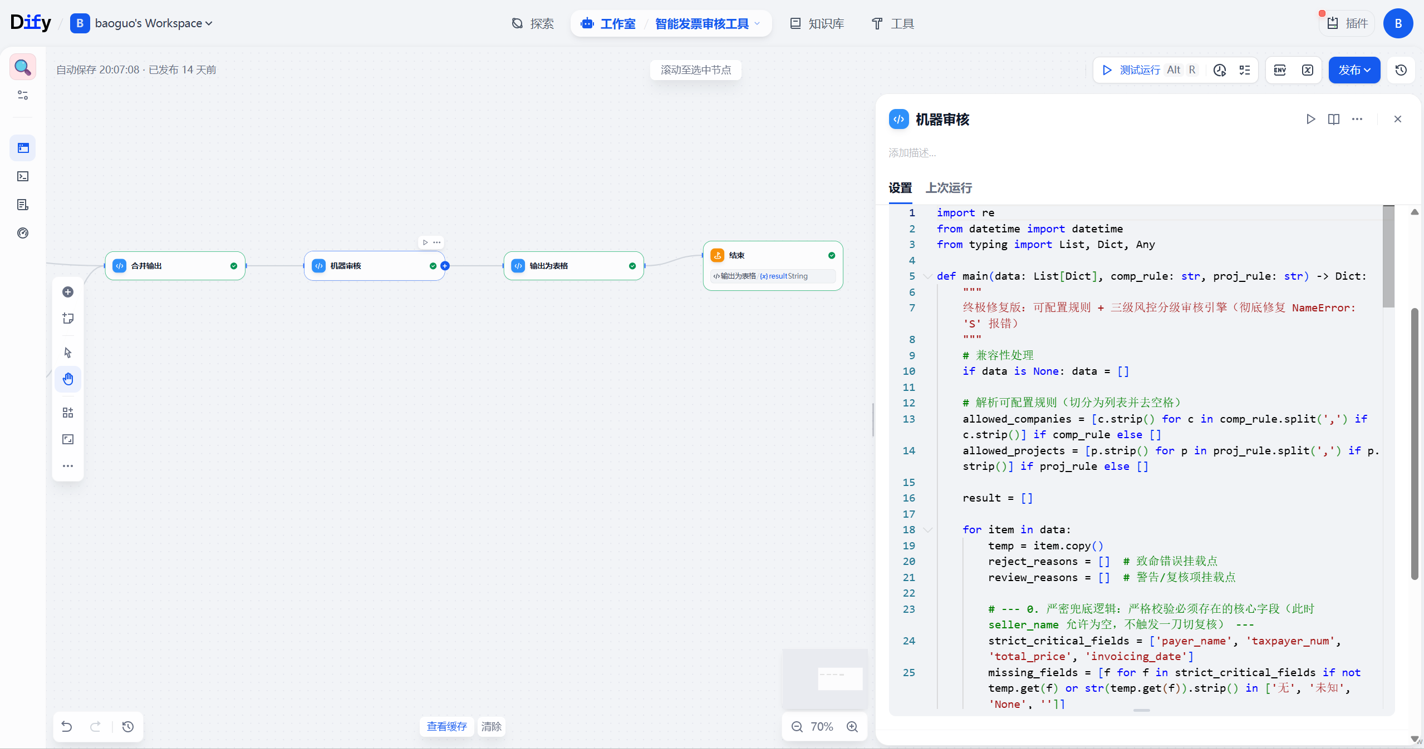
Task: Click 查看缓存 at the bottom
Action: pyautogui.click(x=446, y=727)
